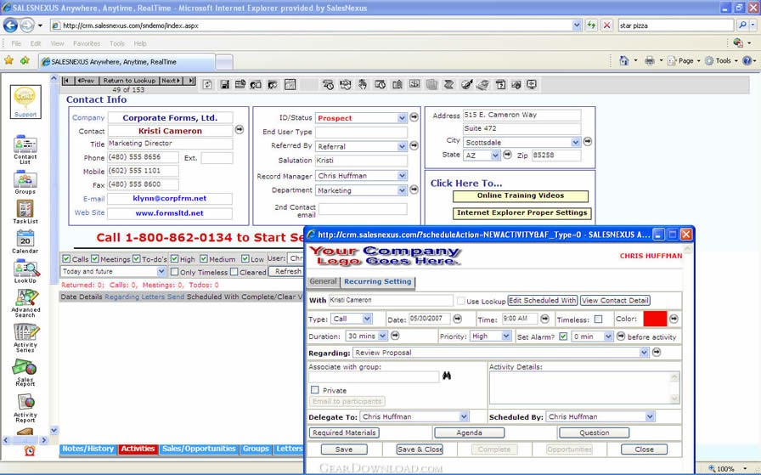Click the red Color swatch
Screen dimensions: 761x475
coord(655,319)
